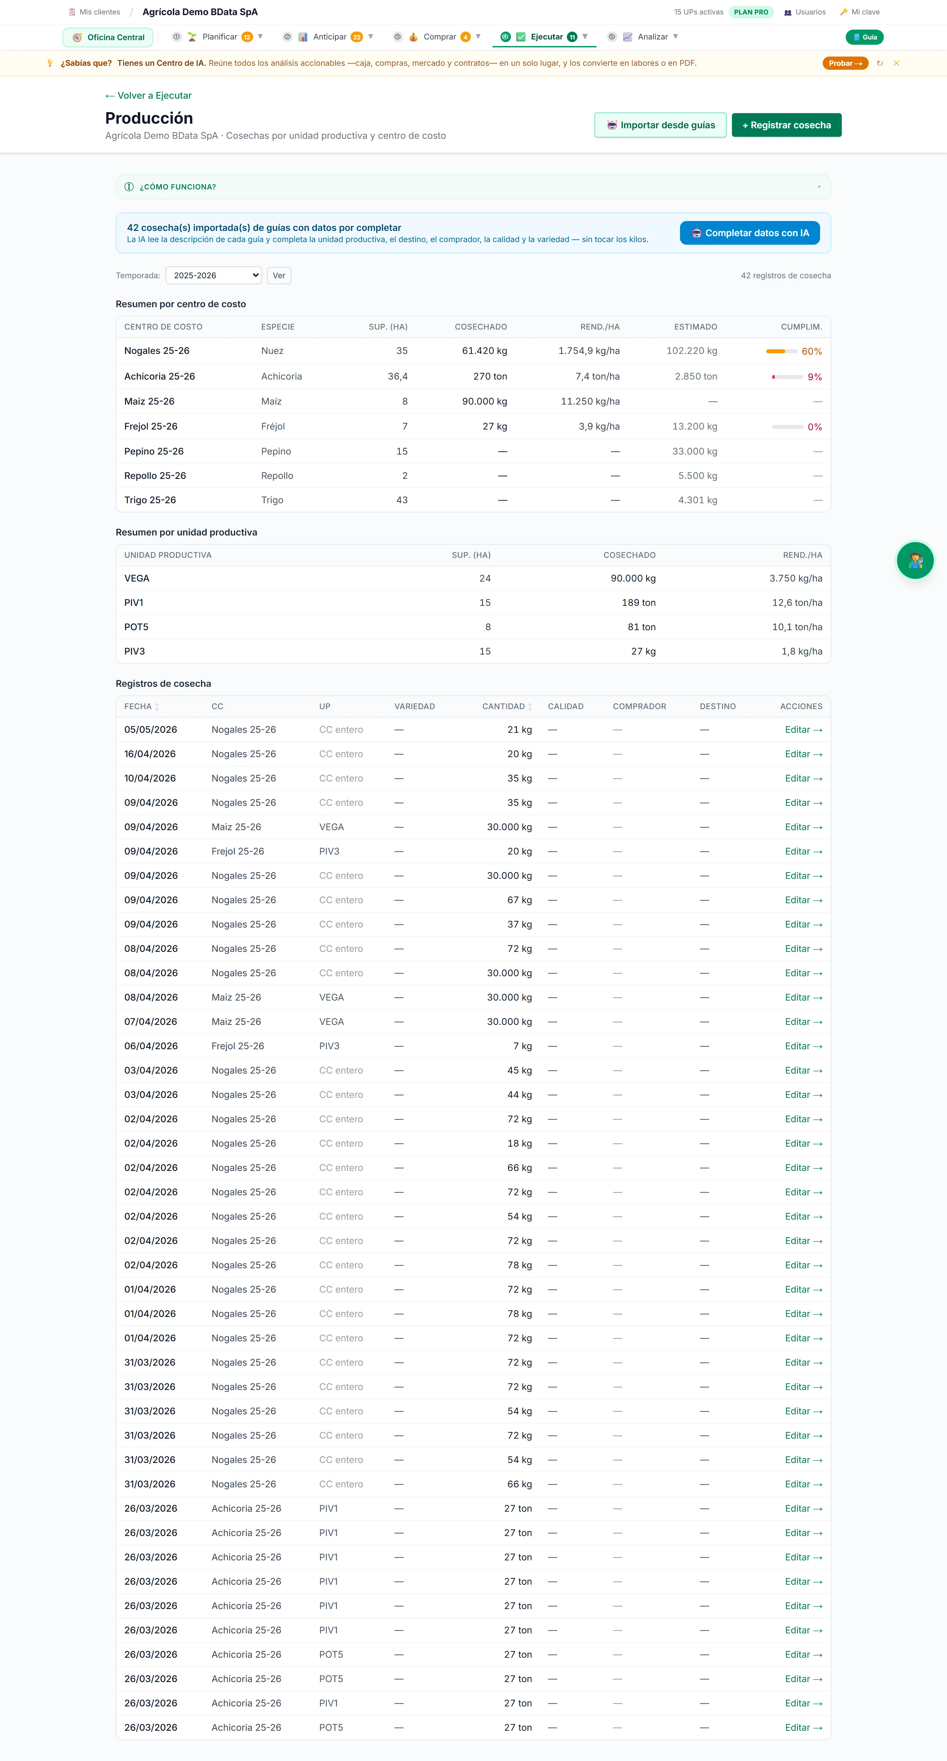
Task: Click the Frejol 25-26 0% progress bar
Action: click(788, 427)
